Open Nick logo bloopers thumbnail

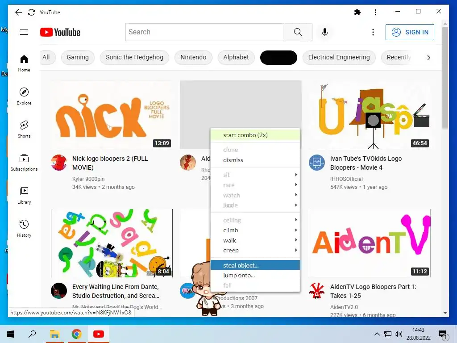point(112,115)
